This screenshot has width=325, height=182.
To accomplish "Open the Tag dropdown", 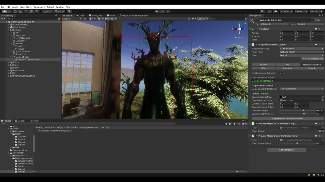I will click(274, 24).
